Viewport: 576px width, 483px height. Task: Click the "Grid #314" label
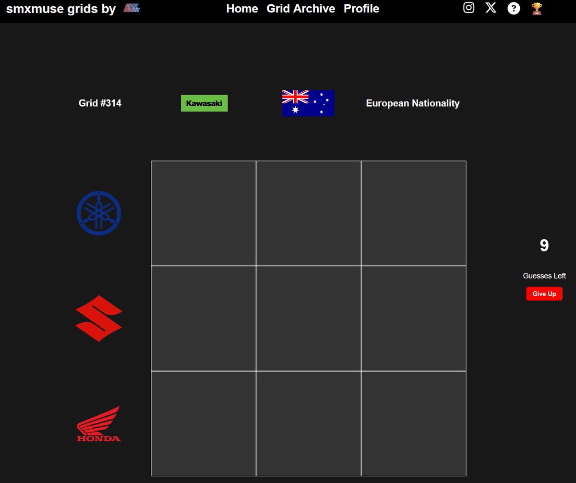coord(100,103)
